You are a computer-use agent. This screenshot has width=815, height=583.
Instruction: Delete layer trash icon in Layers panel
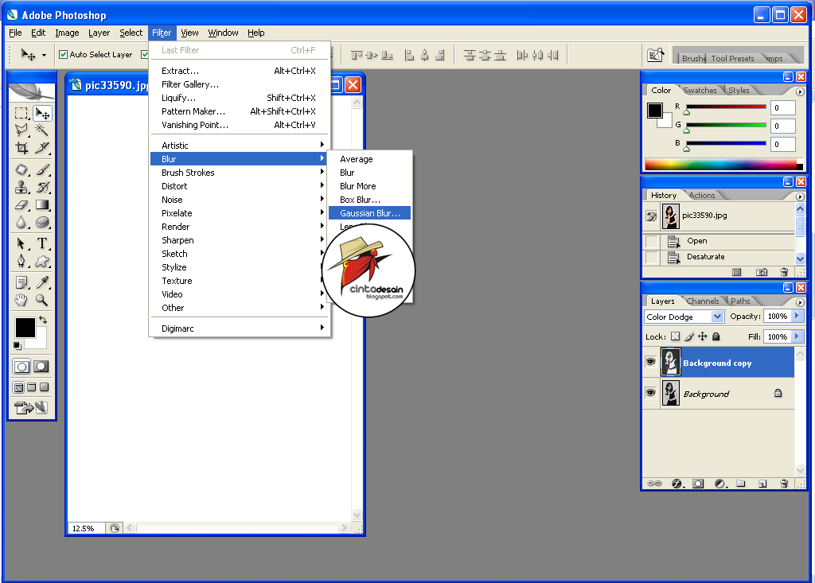tap(784, 484)
